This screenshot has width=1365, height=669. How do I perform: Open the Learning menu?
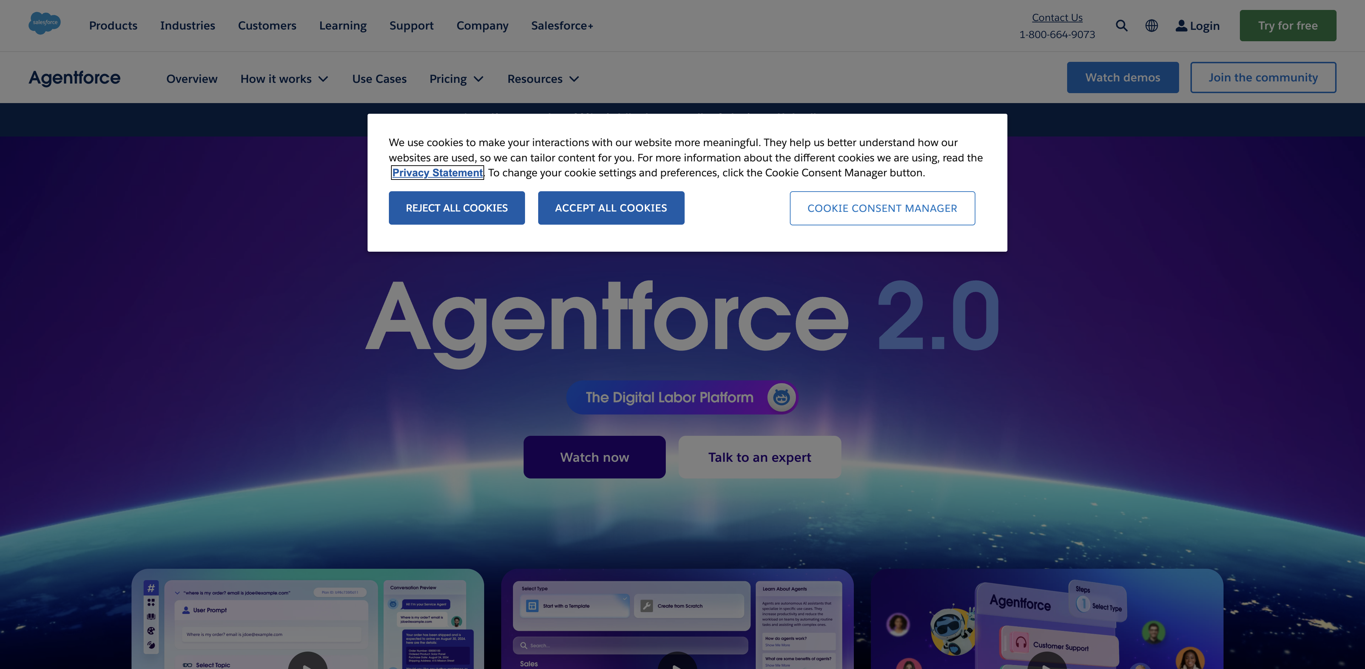point(343,26)
